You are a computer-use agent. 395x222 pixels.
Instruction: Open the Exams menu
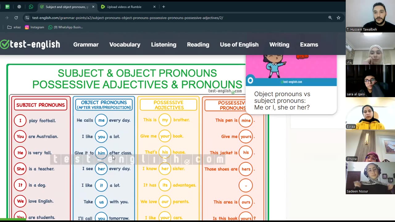(x=309, y=44)
